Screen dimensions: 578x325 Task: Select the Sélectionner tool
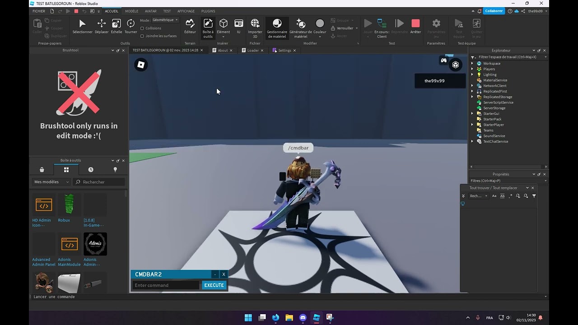coord(82,26)
